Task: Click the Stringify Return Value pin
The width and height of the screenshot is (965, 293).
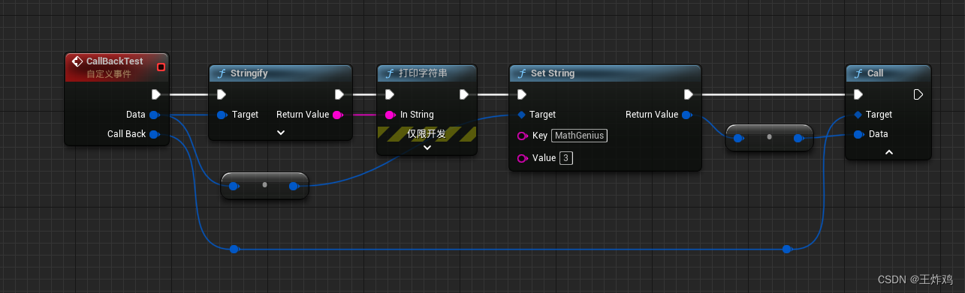Action: click(337, 115)
